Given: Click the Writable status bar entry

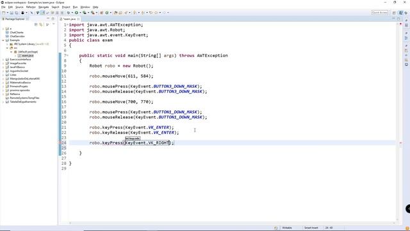Looking at the screenshot, I should point(287,228).
